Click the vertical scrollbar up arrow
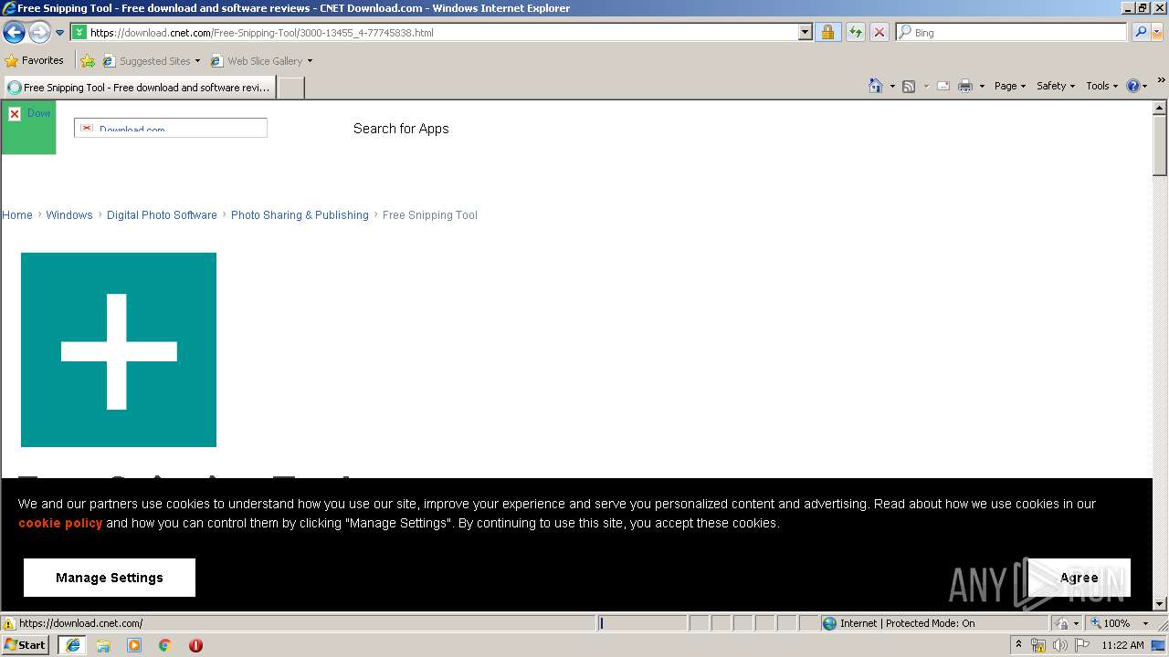The image size is (1169, 657). pos(1160,108)
